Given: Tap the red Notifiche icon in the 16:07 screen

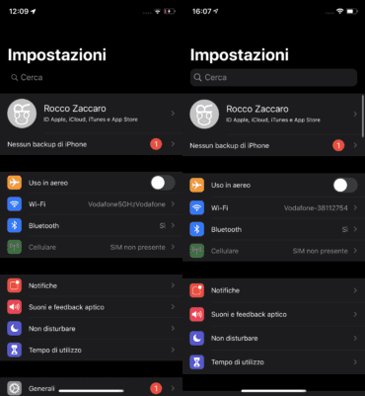Looking at the screenshot, I should 196,290.
